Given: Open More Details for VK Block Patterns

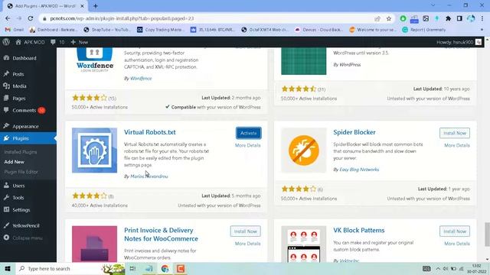Looking at the screenshot, I should (457, 244).
